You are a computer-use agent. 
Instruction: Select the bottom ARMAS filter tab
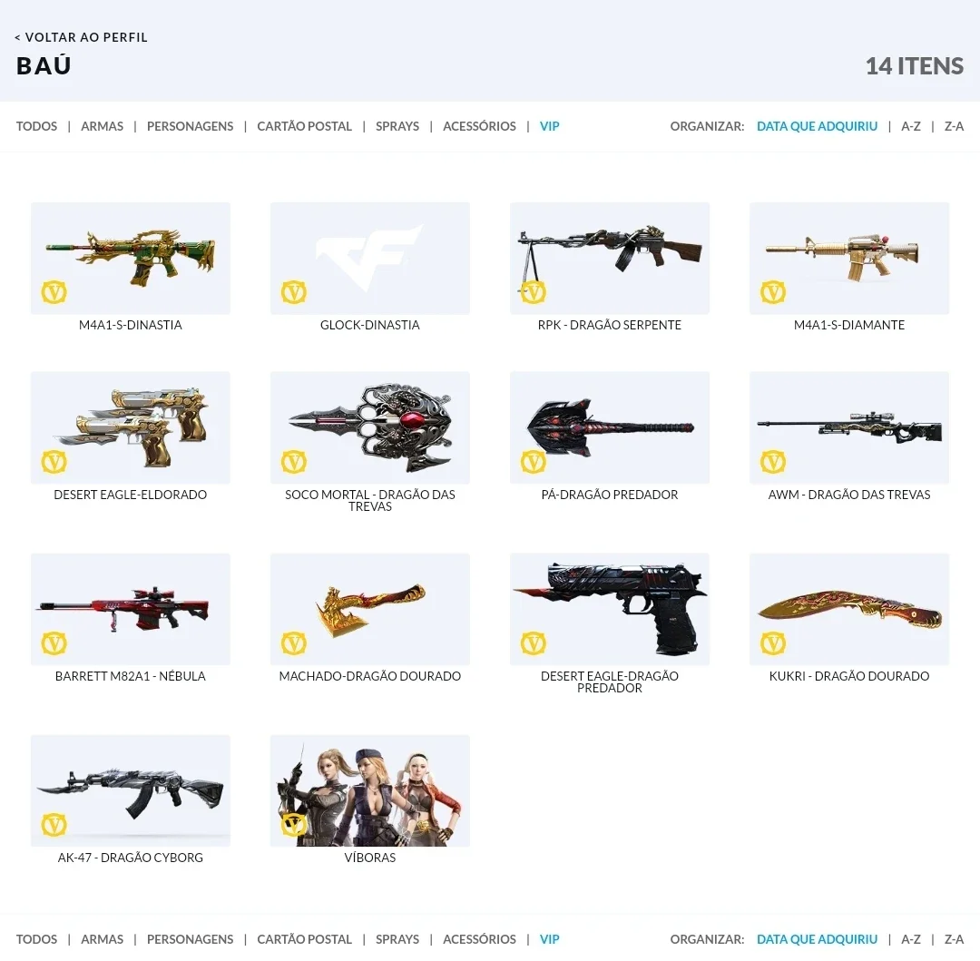[x=102, y=939]
